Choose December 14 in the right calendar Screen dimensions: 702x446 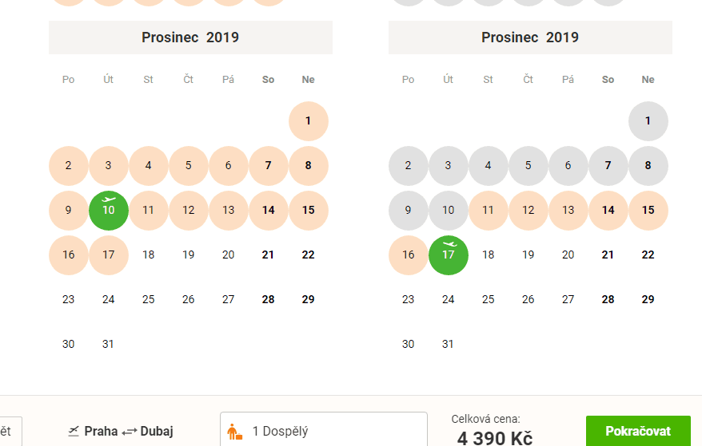point(608,211)
